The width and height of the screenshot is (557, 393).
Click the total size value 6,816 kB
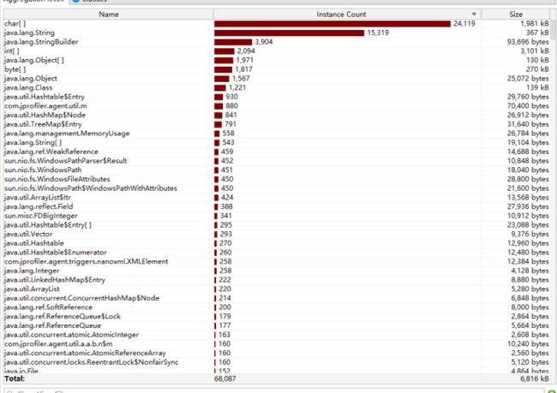click(534, 378)
